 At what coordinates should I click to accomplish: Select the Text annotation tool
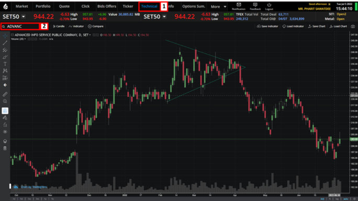click(5, 64)
